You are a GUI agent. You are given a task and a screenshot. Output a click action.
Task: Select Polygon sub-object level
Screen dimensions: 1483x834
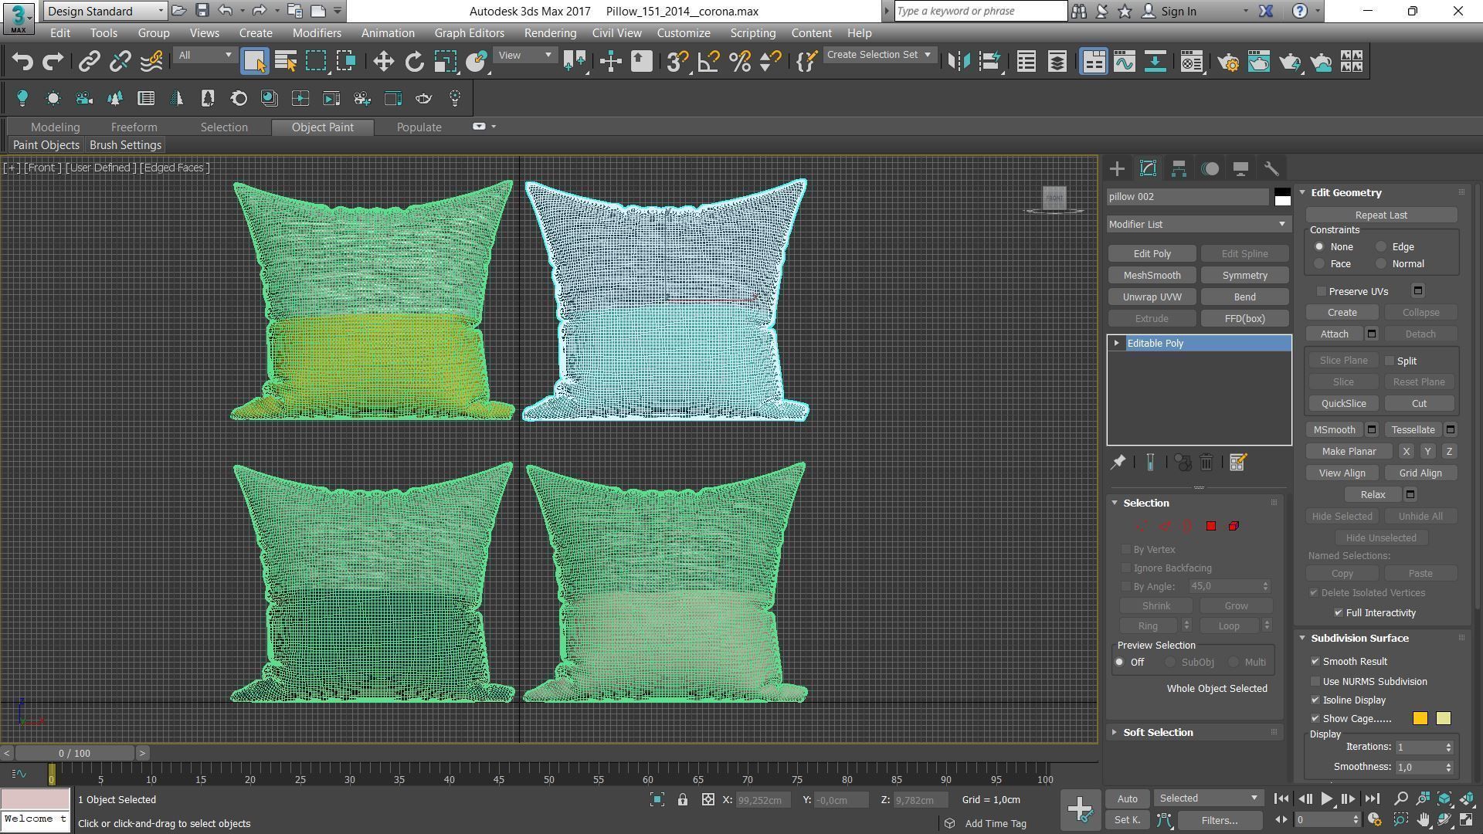(1210, 526)
